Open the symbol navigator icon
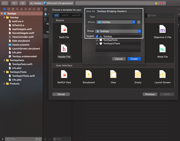The image size is (180, 141). (13, 9)
